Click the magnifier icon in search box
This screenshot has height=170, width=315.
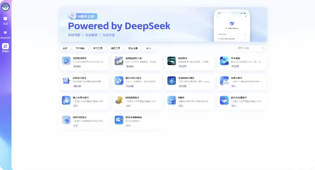tap(263, 48)
